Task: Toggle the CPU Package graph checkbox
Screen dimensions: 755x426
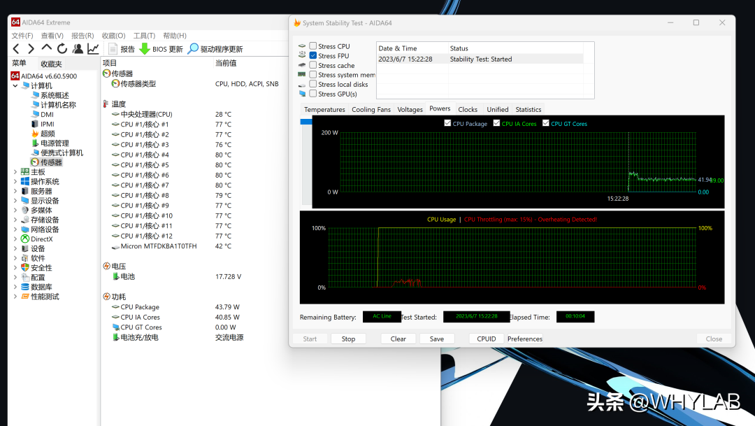Action: point(447,124)
